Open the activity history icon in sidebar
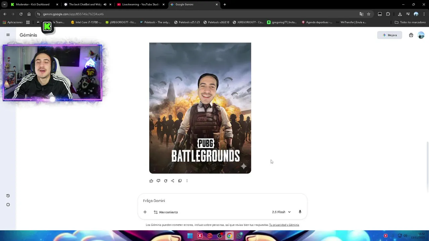The width and height of the screenshot is (429, 241). pos(8,196)
